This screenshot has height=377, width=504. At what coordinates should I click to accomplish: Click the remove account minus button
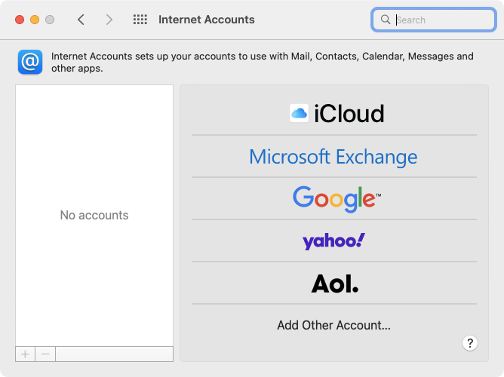point(45,354)
